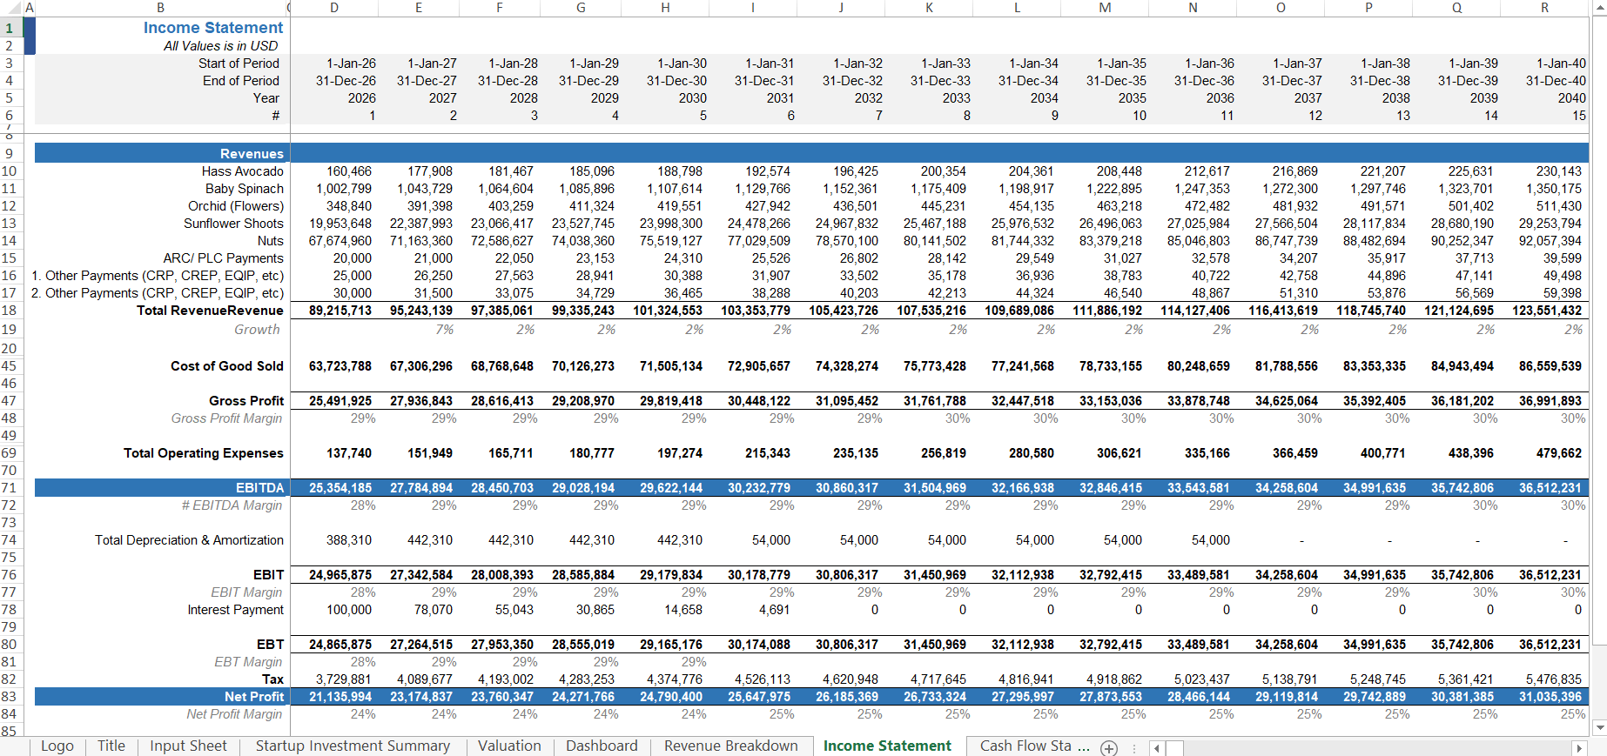The width and height of the screenshot is (1607, 756).
Task: Go to the Input Sheet tab
Action: click(x=188, y=746)
